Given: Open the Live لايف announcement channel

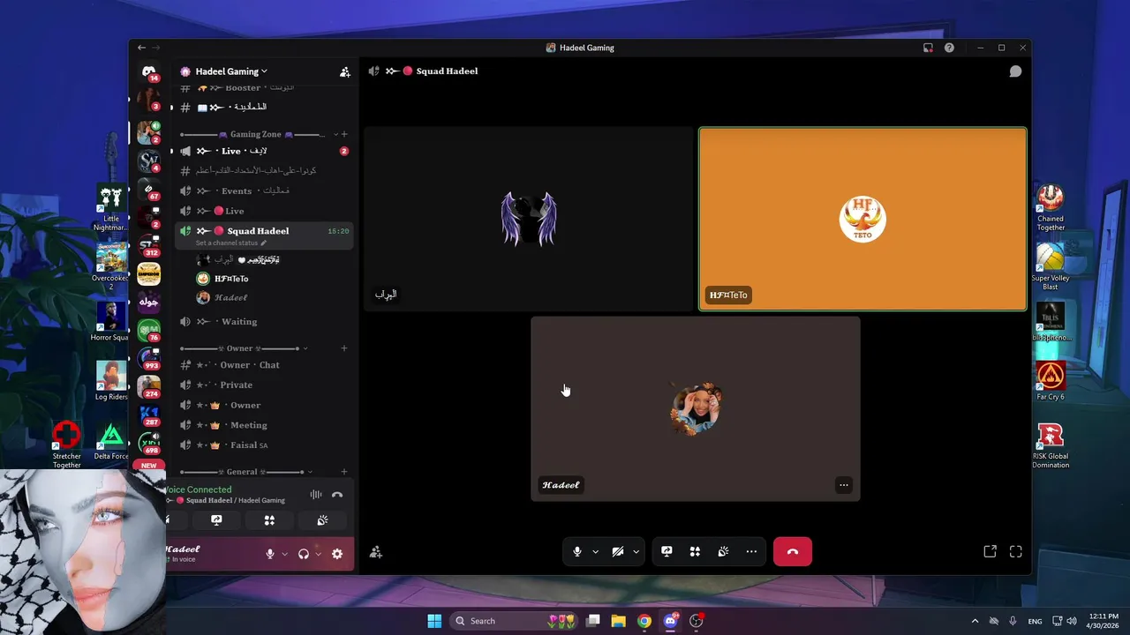Looking at the screenshot, I should (263, 151).
